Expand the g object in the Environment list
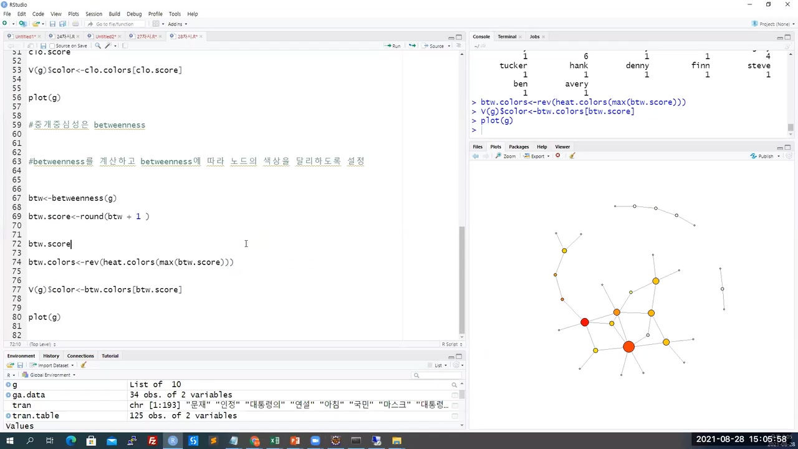This screenshot has height=449, width=798. coord(8,385)
